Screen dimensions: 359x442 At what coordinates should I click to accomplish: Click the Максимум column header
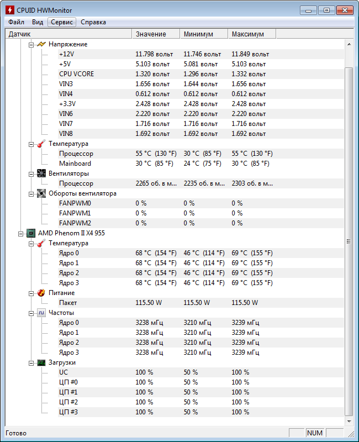(x=252, y=34)
